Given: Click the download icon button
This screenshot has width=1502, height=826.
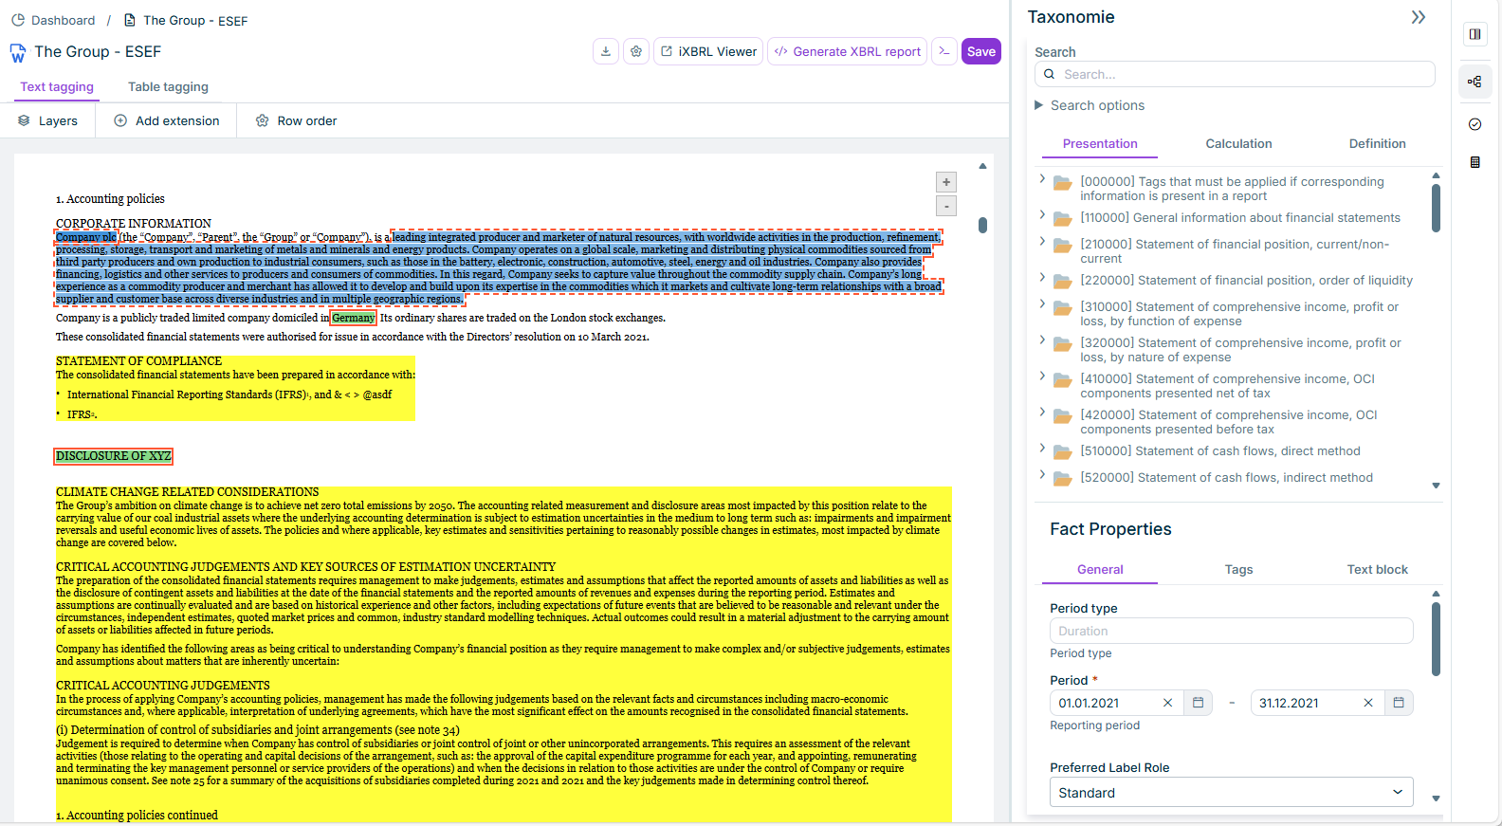Looking at the screenshot, I should [x=606, y=51].
